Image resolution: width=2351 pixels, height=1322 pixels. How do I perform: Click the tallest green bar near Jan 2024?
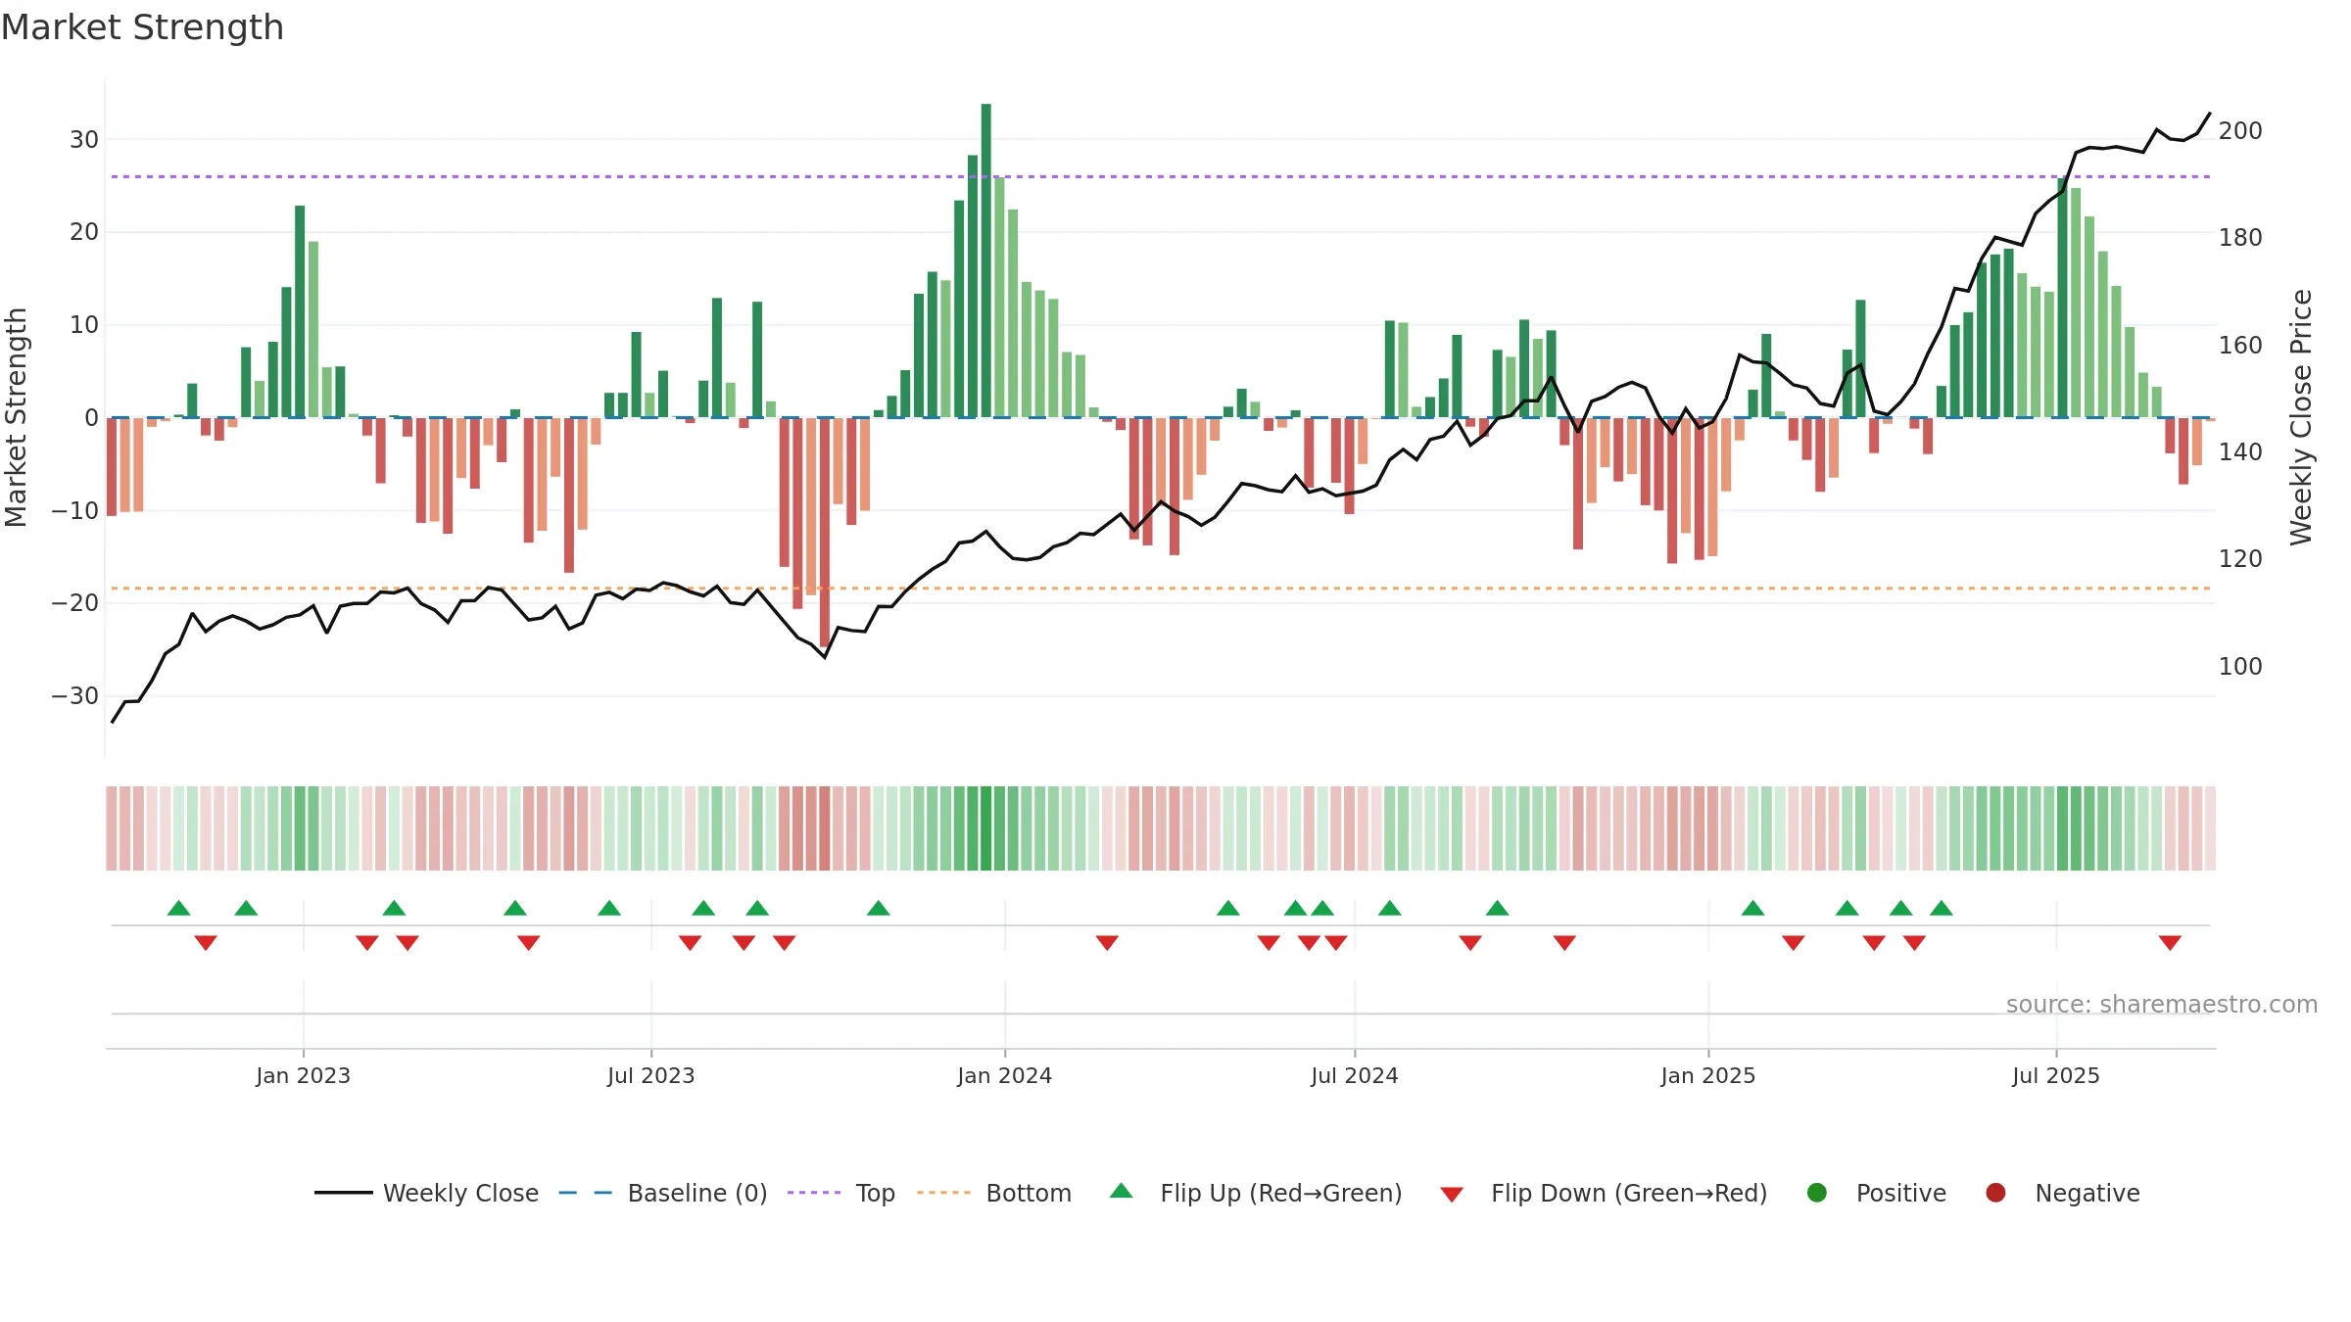(986, 260)
